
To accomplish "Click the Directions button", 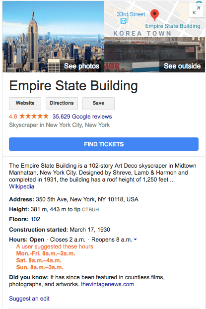I will coord(62,103).
